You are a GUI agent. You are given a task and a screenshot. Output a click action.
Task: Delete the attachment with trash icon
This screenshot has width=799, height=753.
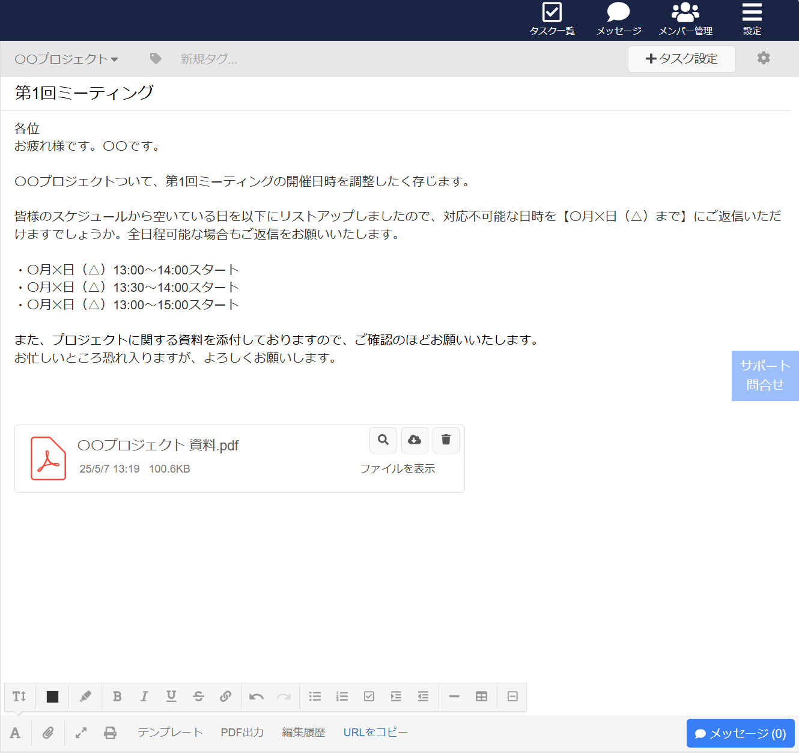pyautogui.click(x=446, y=440)
